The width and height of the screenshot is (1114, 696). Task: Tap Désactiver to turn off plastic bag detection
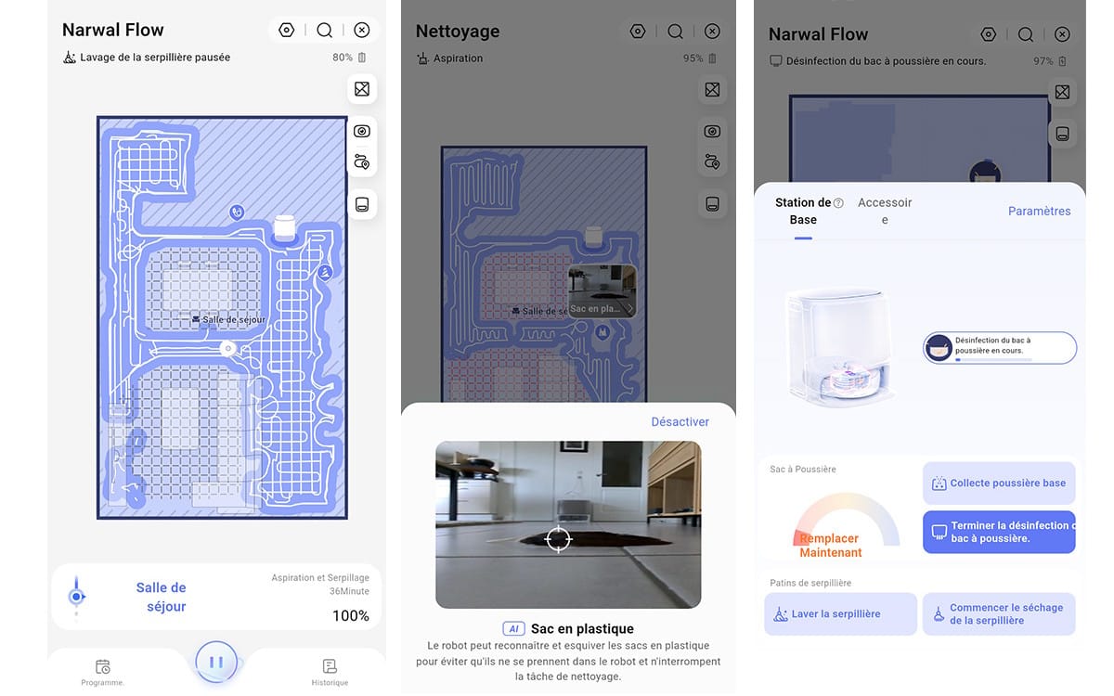pos(680,421)
